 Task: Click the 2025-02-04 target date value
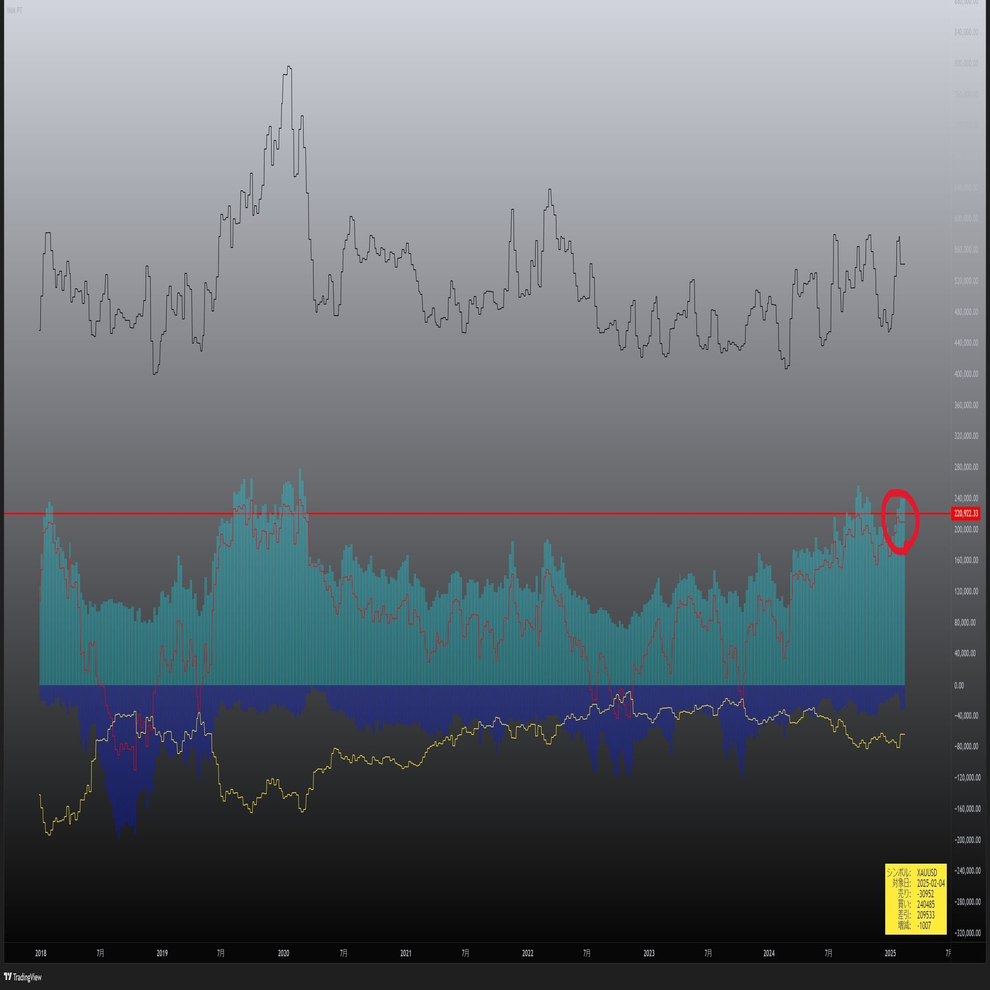[931, 883]
